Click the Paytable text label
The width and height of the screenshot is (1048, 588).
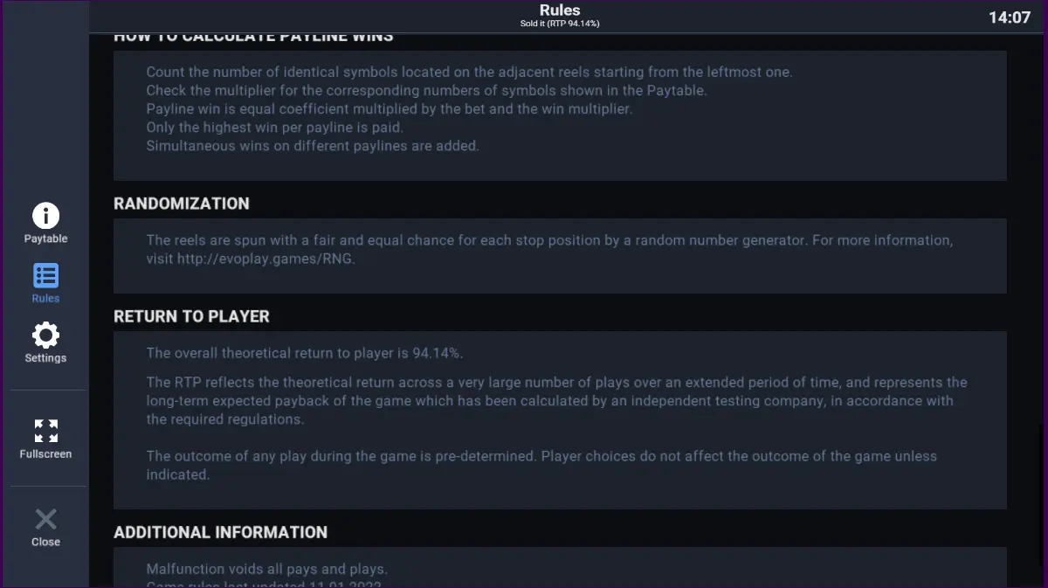click(45, 239)
